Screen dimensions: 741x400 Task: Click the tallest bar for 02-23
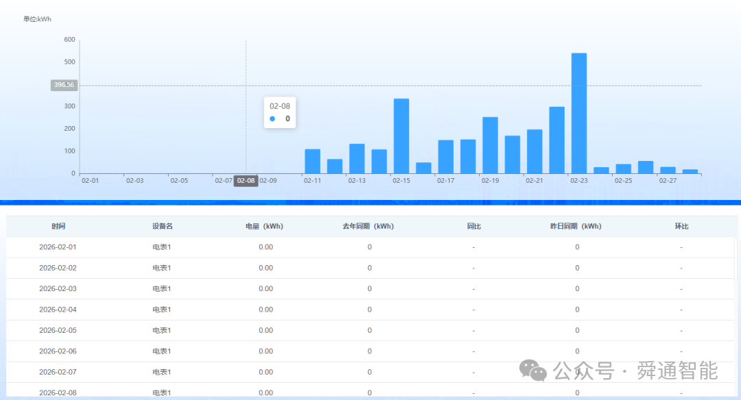coord(579,113)
